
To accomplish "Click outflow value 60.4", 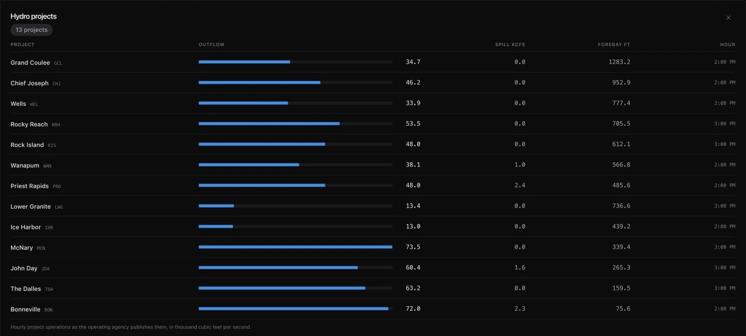I will 413,268.
